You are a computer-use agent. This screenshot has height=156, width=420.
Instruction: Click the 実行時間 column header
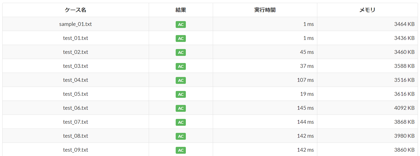click(x=265, y=10)
